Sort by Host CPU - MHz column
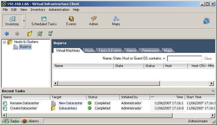The image size is (217, 125). (201, 66)
